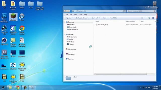Select the minecraft_server jar file

[x=102, y=25]
